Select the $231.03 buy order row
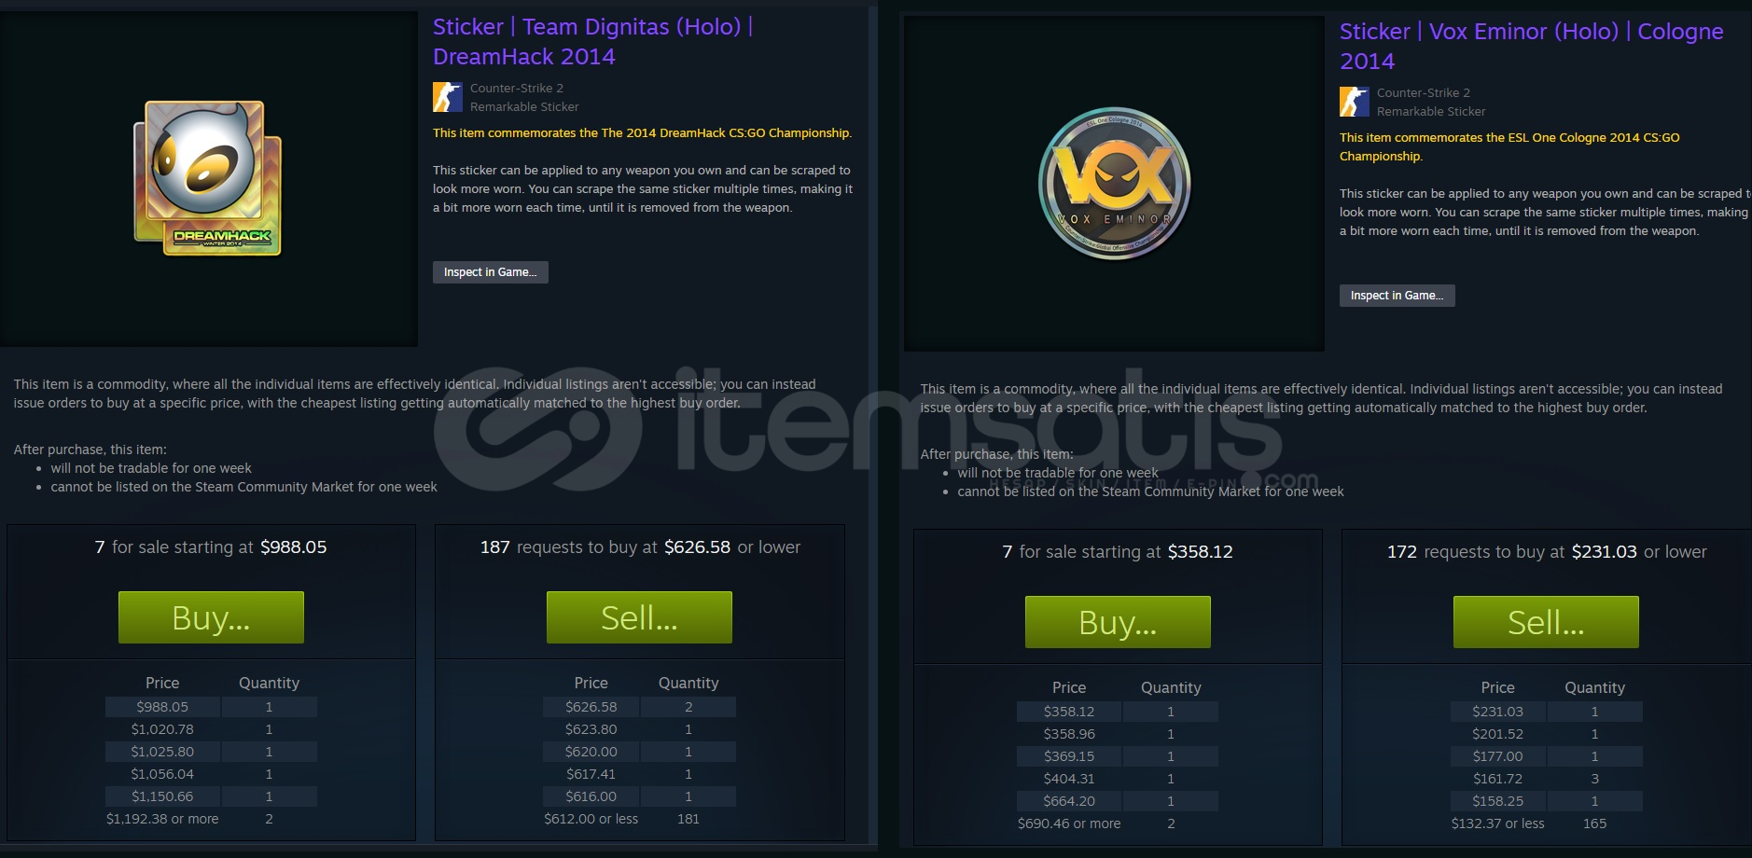The width and height of the screenshot is (1752, 858). coord(1546,712)
